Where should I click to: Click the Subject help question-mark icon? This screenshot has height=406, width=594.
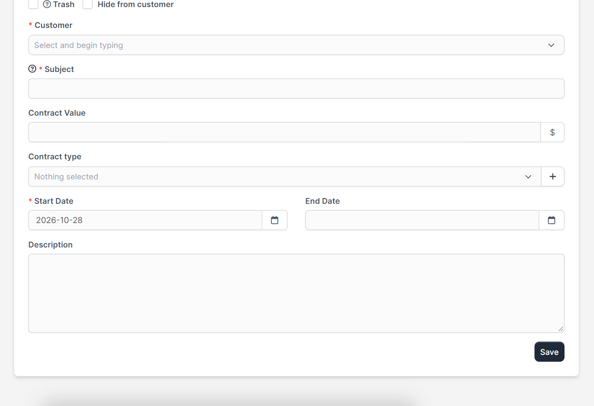pos(32,69)
